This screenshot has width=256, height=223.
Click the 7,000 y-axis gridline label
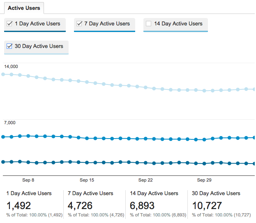point(10,123)
